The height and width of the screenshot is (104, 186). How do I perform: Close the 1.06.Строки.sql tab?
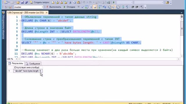tap(46, 13)
